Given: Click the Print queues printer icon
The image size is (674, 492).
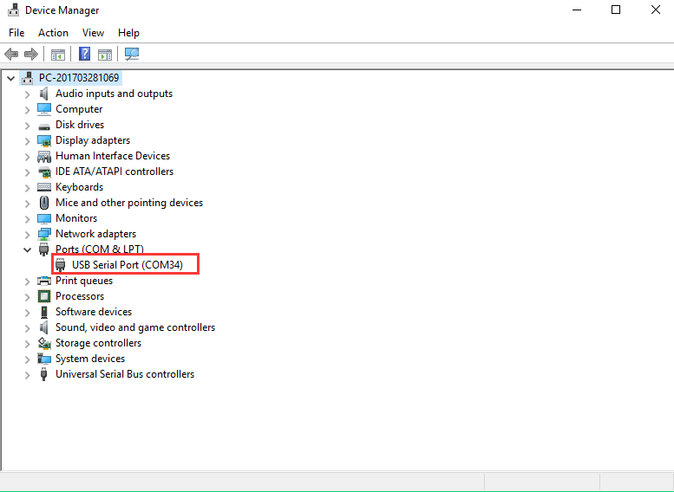Looking at the screenshot, I should pyautogui.click(x=44, y=281).
